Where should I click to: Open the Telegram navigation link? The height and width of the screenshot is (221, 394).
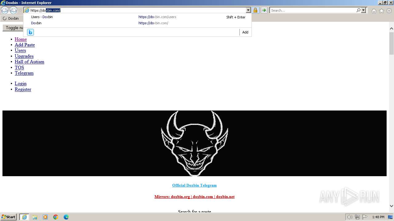click(24, 73)
